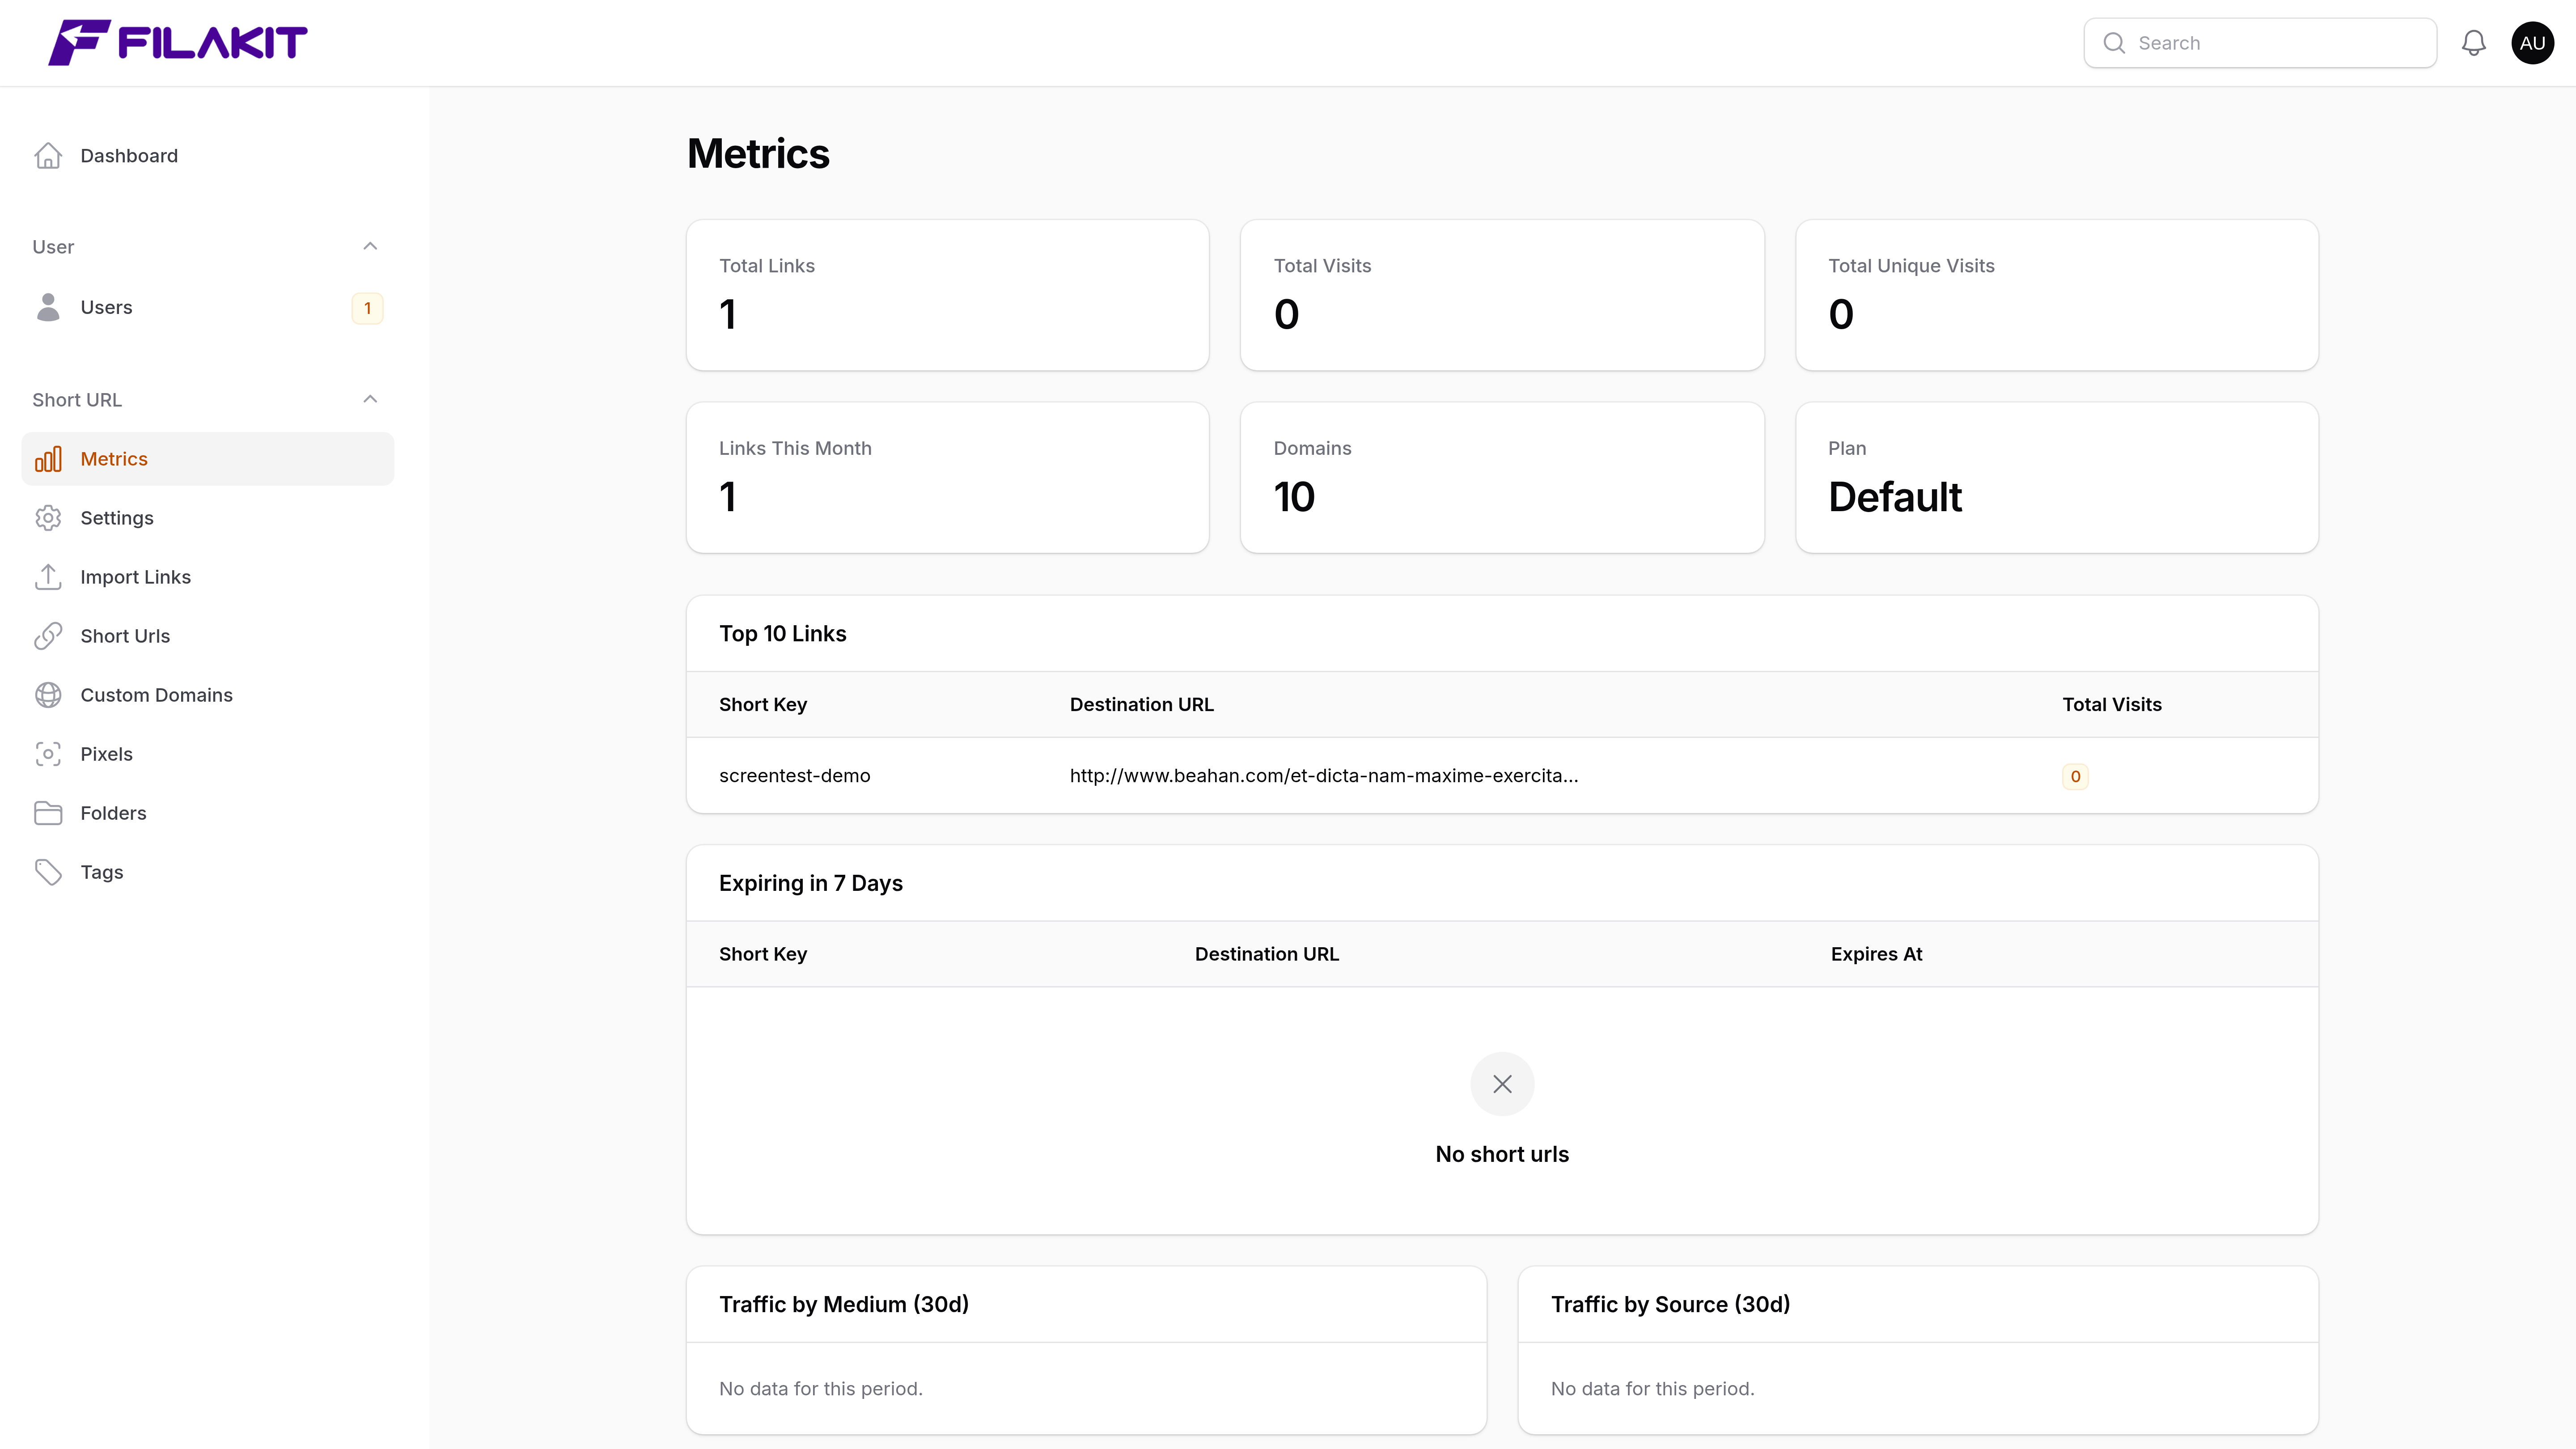Click No data text under Traffic by Medium
The width and height of the screenshot is (2576, 1449).
coord(820,1389)
